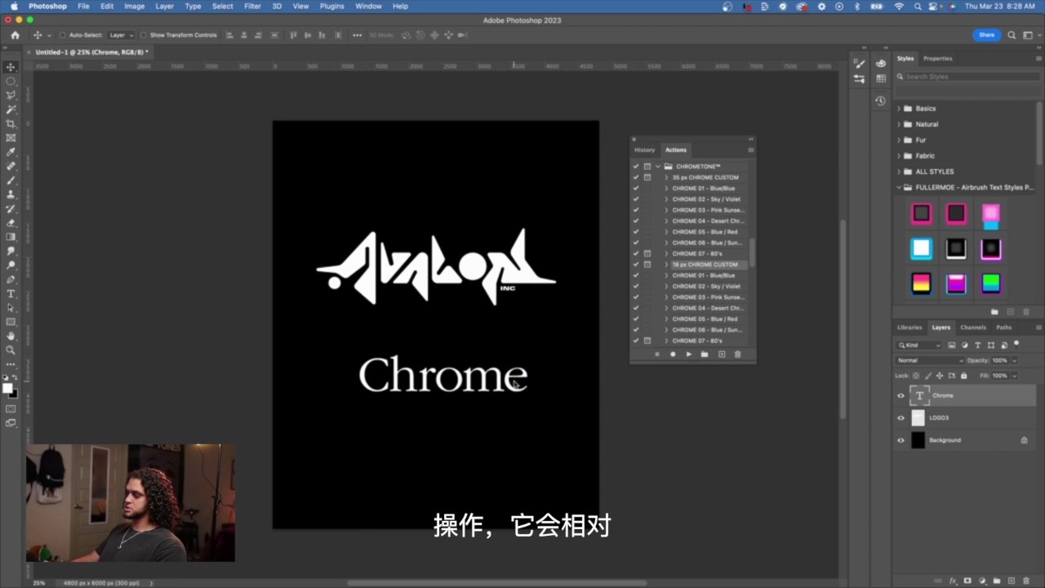Viewport: 1045px width, 588px height.
Task: Select the Zoom tool
Action: pyautogui.click(x=11, y=350)
